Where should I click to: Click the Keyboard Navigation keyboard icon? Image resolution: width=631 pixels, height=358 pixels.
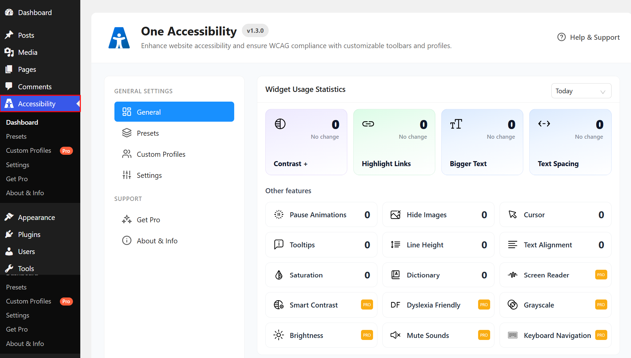pyautogui.click(x=513, y=335)
